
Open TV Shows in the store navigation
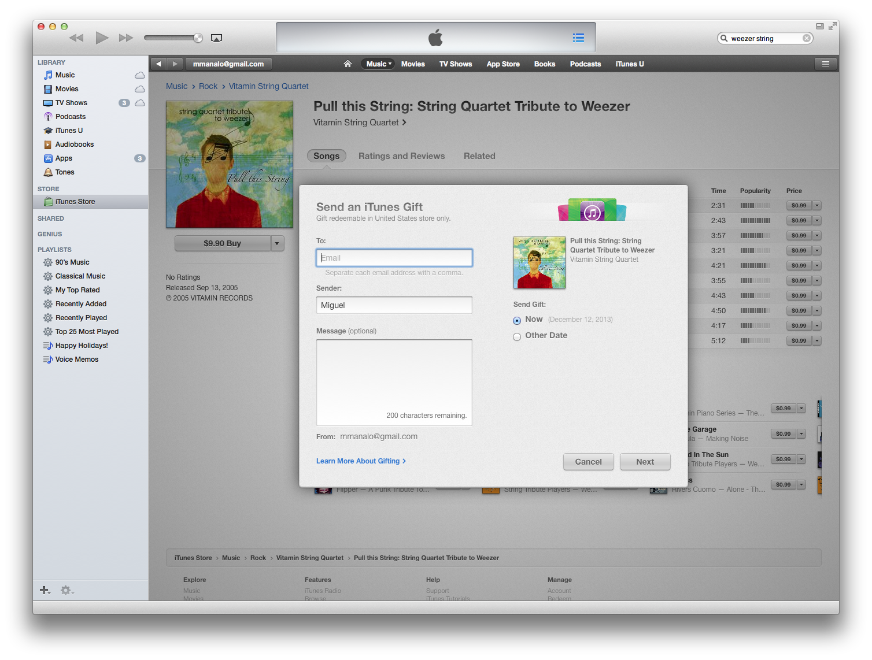point(456,64)
